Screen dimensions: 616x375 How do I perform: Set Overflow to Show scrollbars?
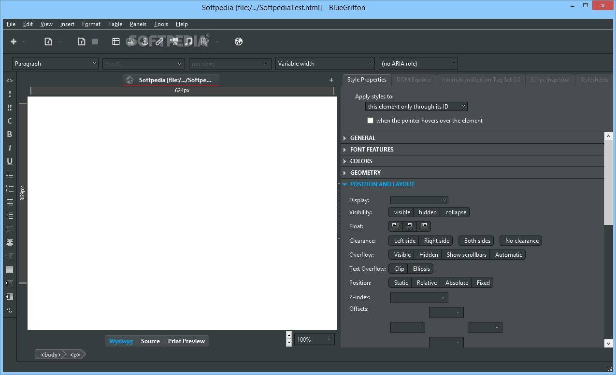pos(466,255)
